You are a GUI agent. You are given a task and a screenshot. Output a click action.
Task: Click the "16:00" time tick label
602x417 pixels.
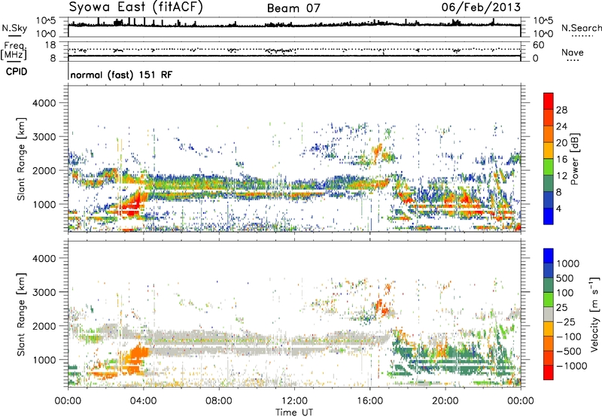[x=369, y=401]
